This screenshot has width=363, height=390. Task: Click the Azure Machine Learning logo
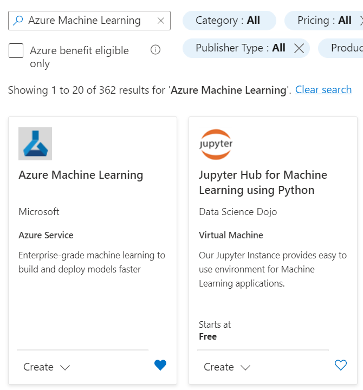point(35,144)
